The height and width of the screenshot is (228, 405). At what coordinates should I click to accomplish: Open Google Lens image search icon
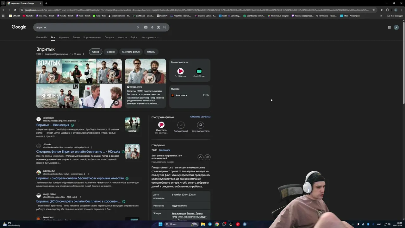pos(159,27)
